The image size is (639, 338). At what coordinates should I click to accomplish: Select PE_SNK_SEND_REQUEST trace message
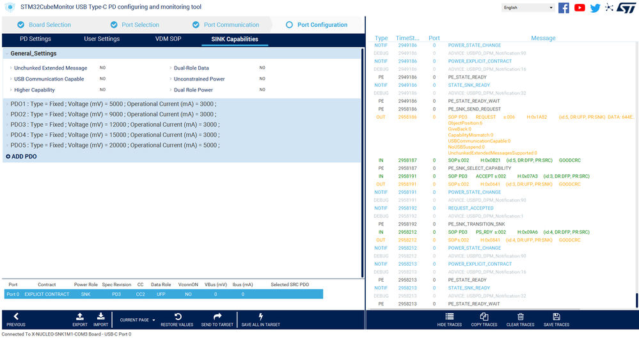475,109
